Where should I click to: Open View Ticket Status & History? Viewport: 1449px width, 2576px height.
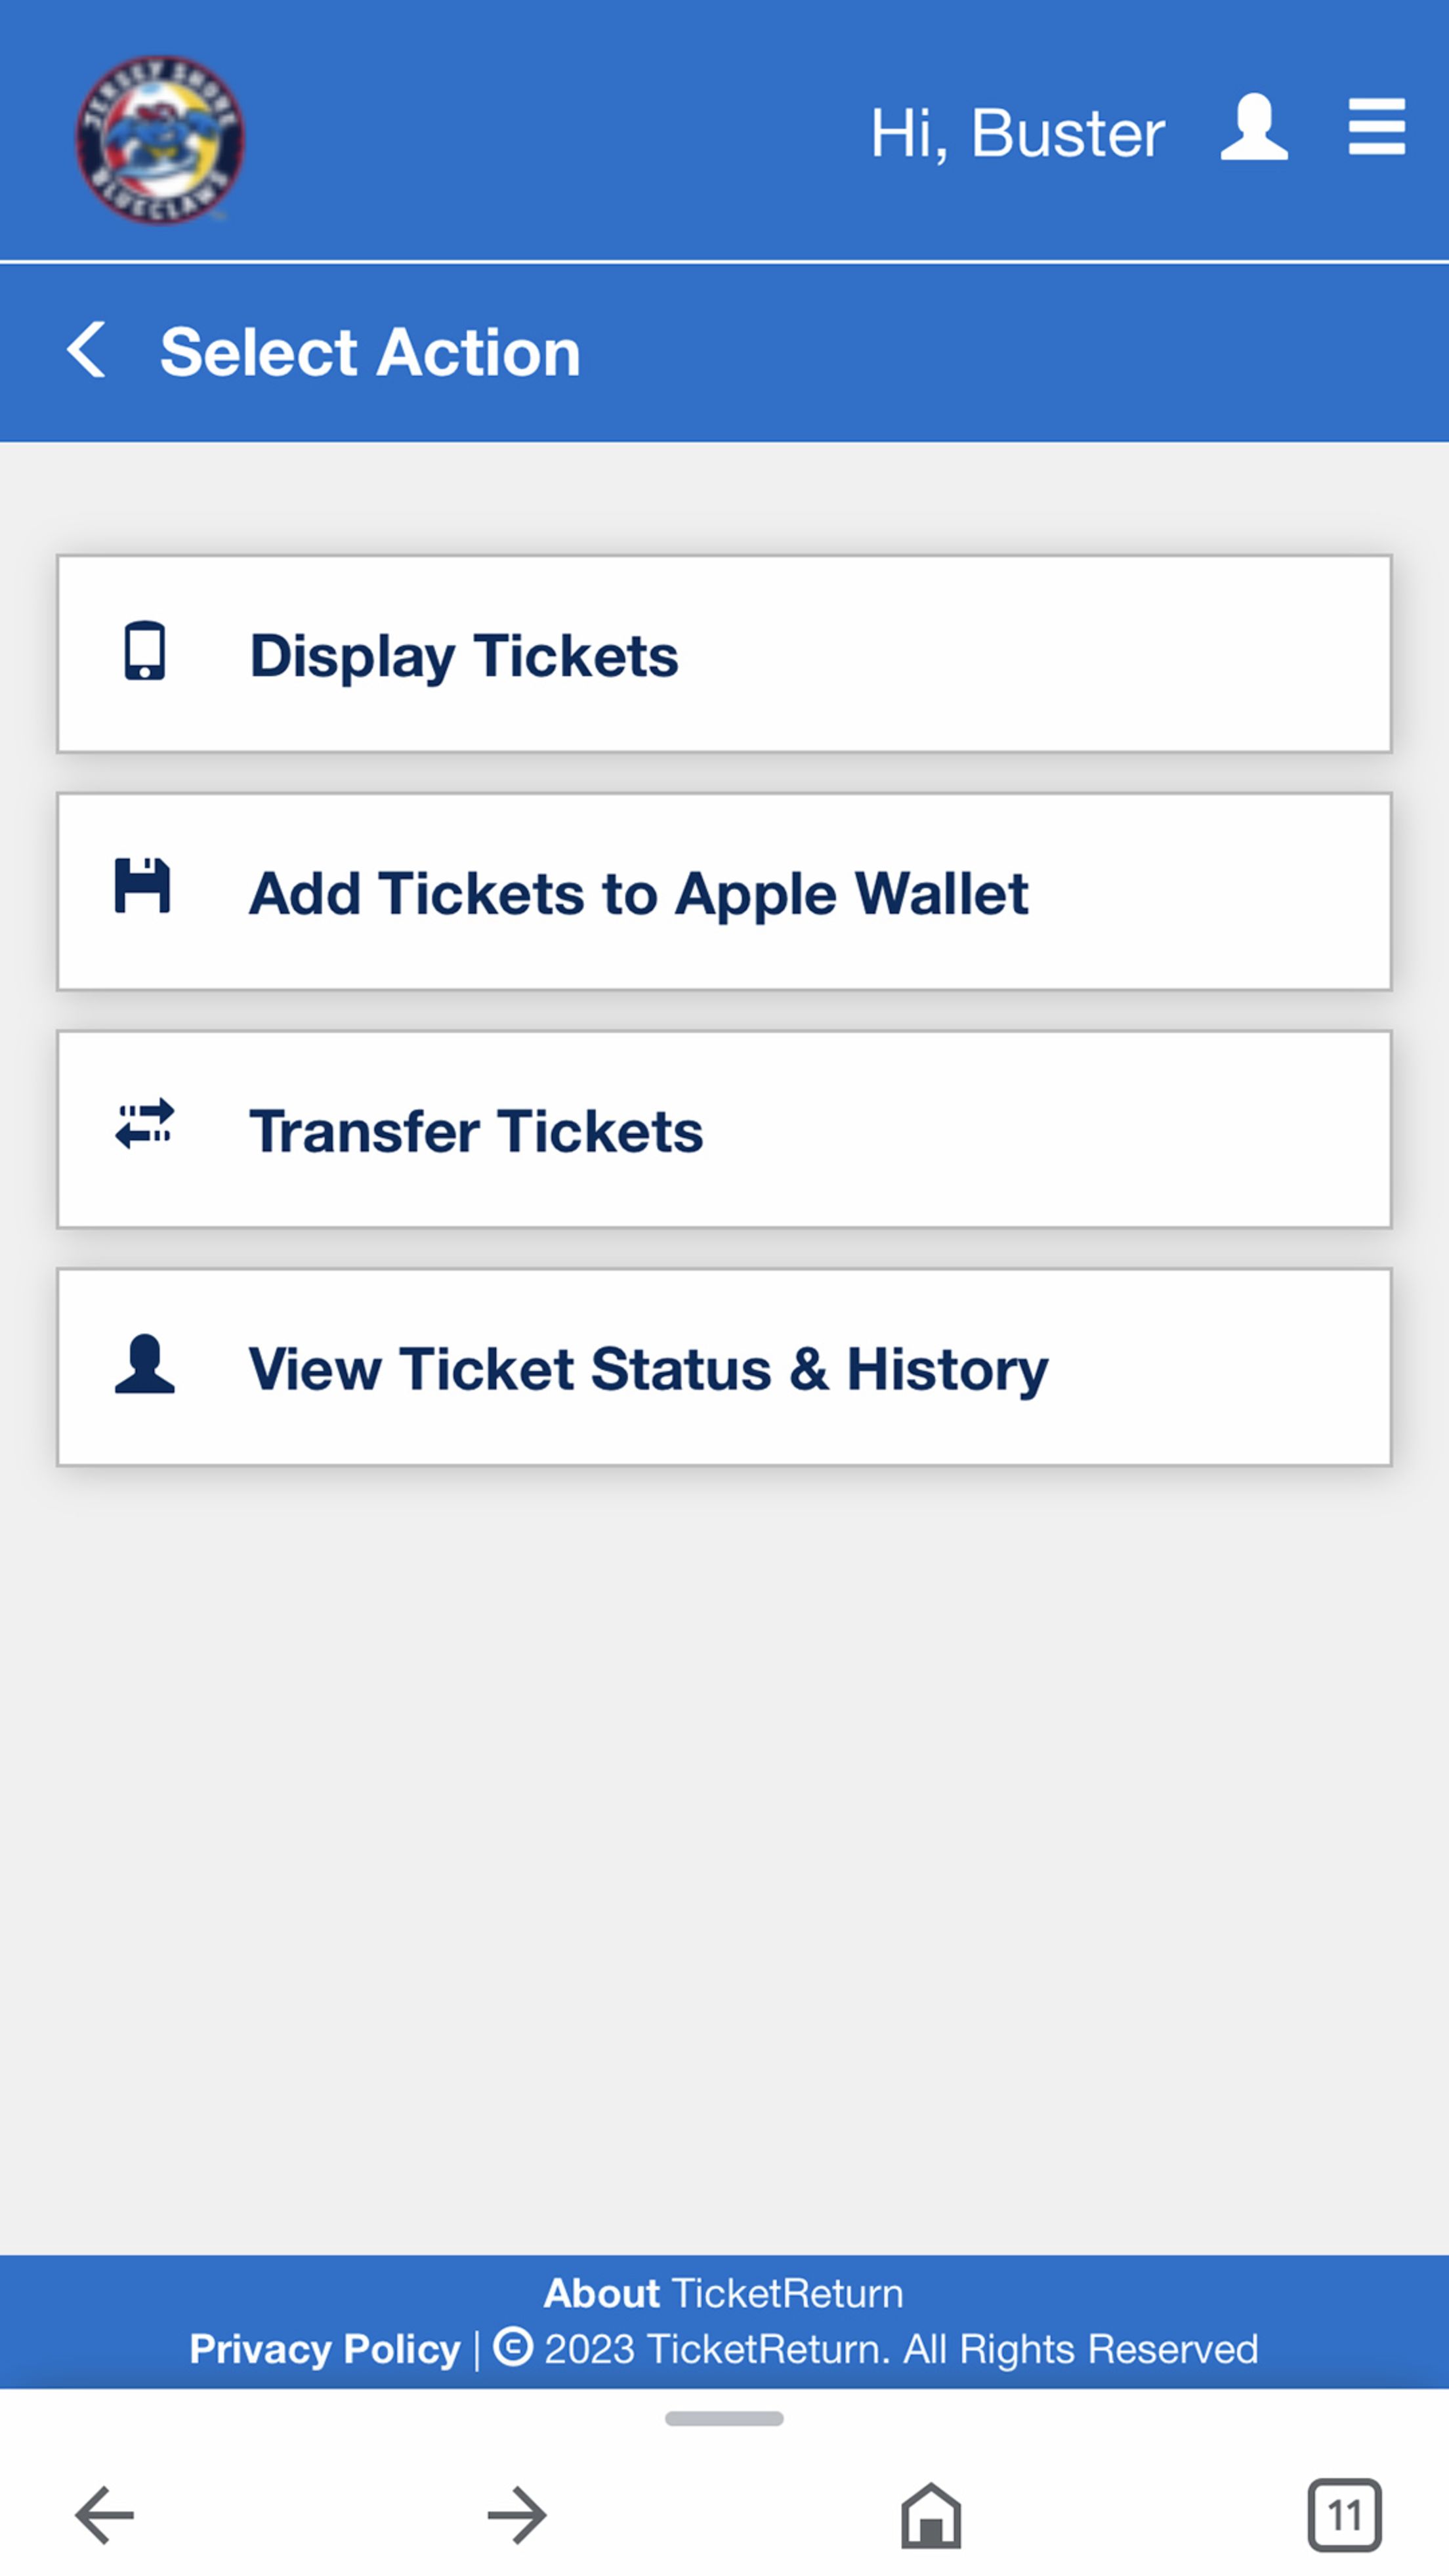coord(648,1369)
